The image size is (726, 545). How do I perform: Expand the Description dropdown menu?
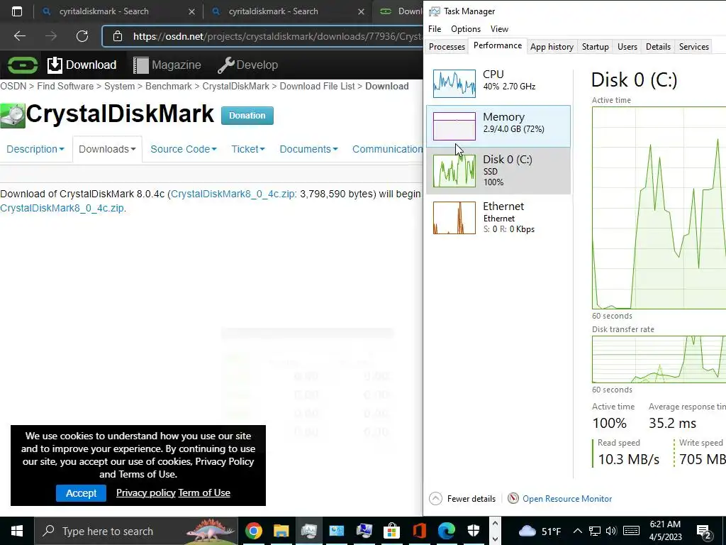pyautogui.click(x=35, y=149)
